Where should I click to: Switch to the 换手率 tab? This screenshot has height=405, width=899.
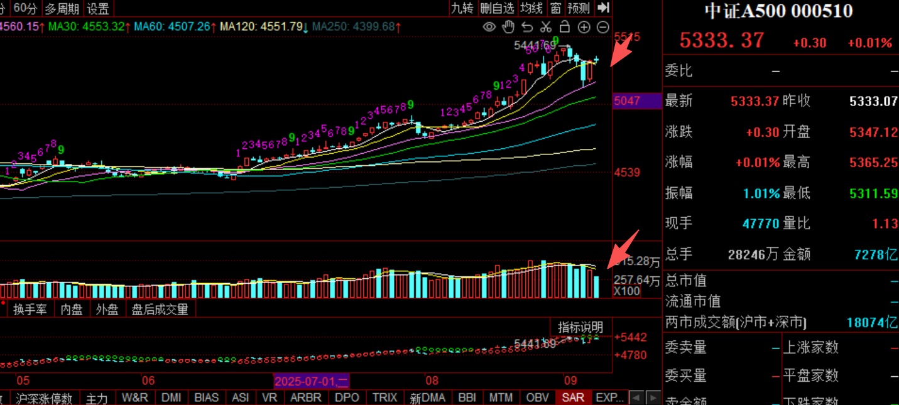click(x=30, y=310)
